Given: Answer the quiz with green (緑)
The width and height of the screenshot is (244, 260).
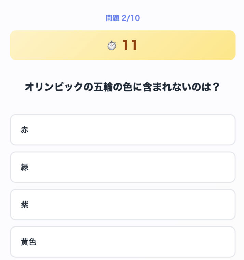Looking at the screenshot, I should 123,167.
